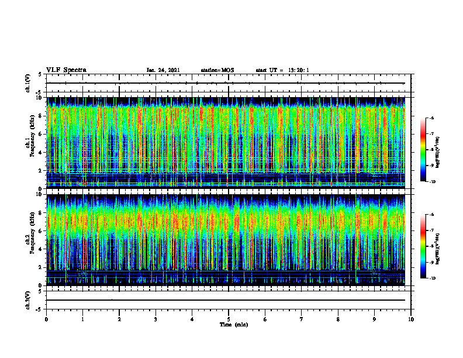The width and height of the screenshot is (463, 358).
Task: Click the ch.1 frequency axis "2" tick label
Action: coord(41,170)
